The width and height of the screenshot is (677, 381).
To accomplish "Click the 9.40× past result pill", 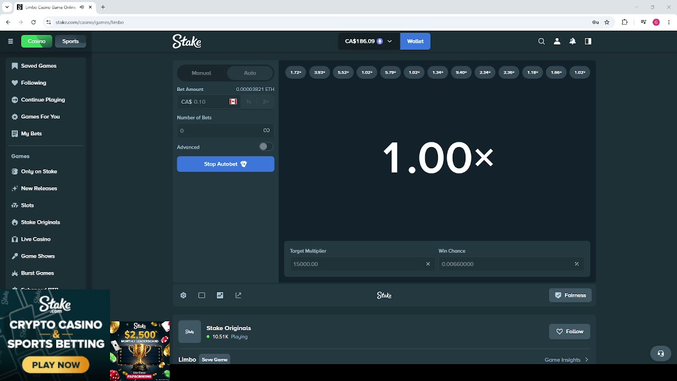I will (461, 72).
